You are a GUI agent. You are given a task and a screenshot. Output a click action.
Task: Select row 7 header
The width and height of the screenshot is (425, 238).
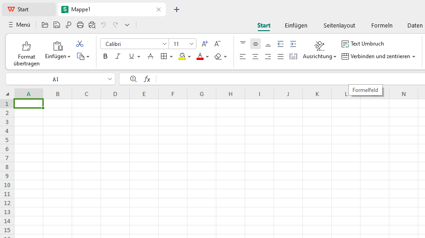pos(7,158)
